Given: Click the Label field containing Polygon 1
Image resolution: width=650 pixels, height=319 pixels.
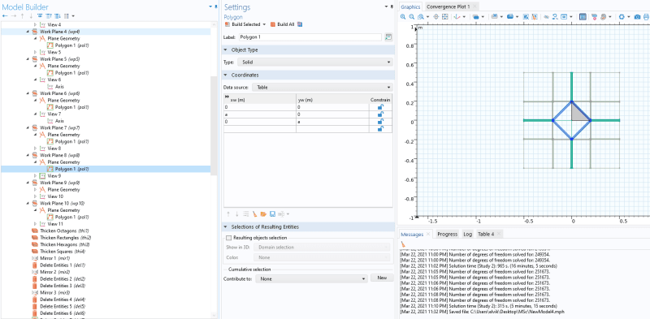Looking at the screenshot, I should point(310,37).
